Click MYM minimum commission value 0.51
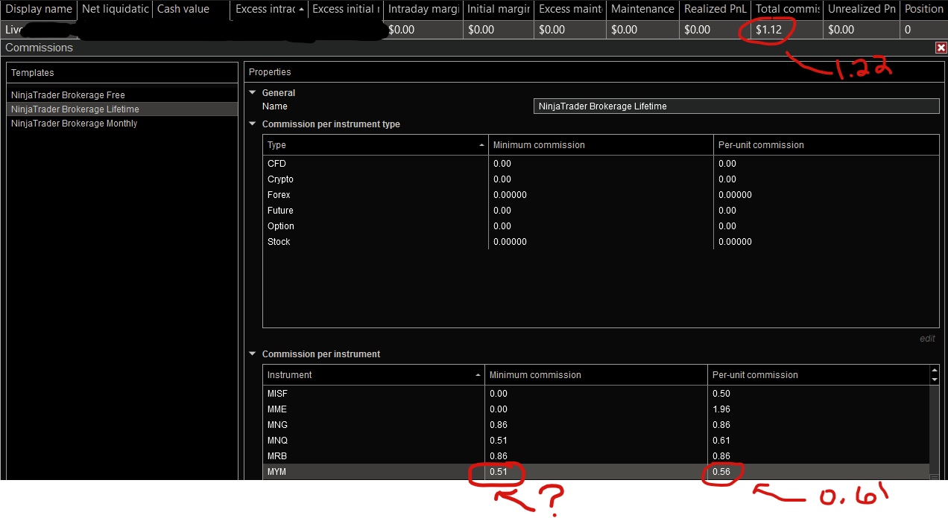The height and width of the screenshot is (518, 948). coord(499,472)
